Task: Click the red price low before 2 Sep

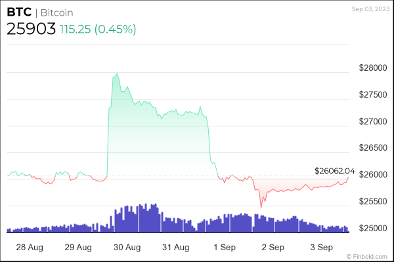Action: (x=261, y=208)
